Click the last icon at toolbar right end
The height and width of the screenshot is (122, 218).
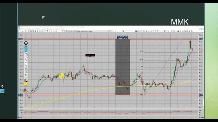coord(191,31)
